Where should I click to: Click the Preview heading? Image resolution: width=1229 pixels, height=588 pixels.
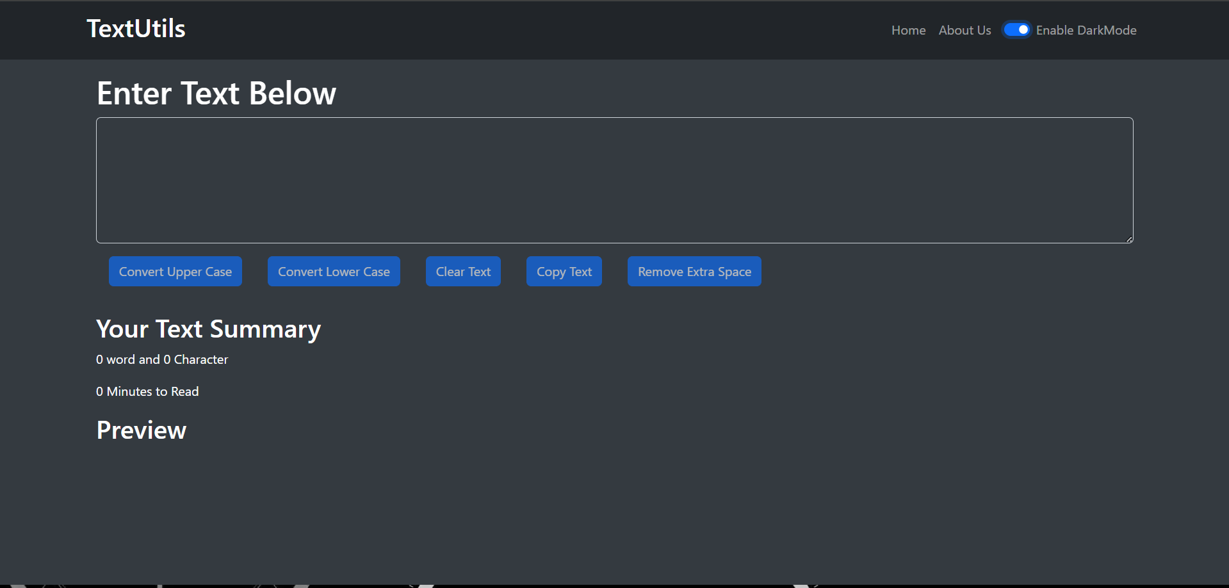[x=141, y=430]
